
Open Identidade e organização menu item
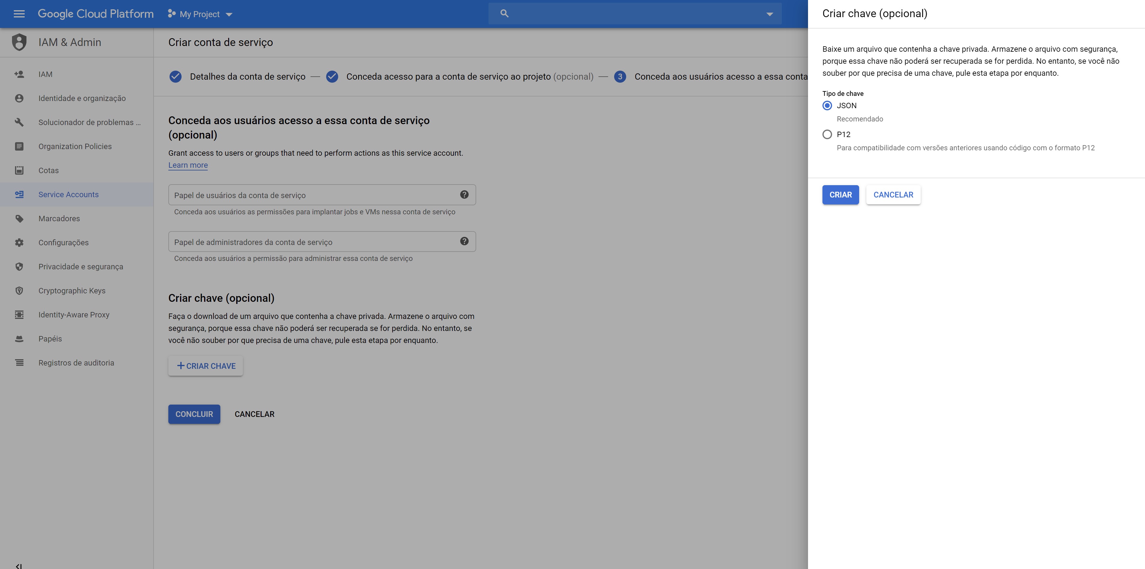click(x=76, y=98)
